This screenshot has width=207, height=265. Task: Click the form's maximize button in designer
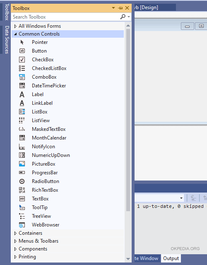point(201,26)
